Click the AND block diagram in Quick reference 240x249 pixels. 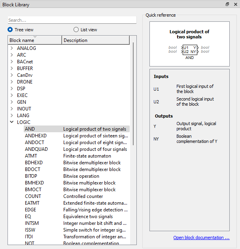pyautogui.click(x=189, y=52)
